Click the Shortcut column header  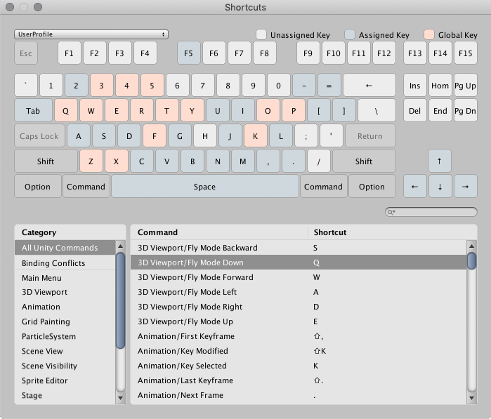pos(393,232)
